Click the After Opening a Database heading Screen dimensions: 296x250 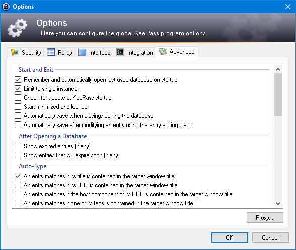coord(53,136)
